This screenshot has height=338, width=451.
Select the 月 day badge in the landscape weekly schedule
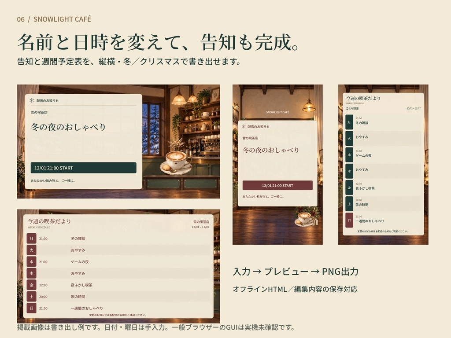tap(31, 238)
